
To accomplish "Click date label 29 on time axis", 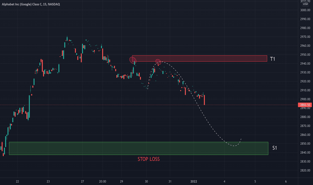I will 122,181.
